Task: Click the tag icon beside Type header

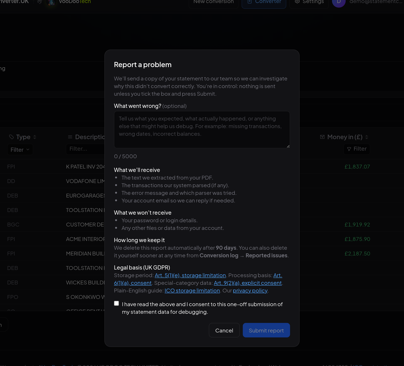Action: 11,137
